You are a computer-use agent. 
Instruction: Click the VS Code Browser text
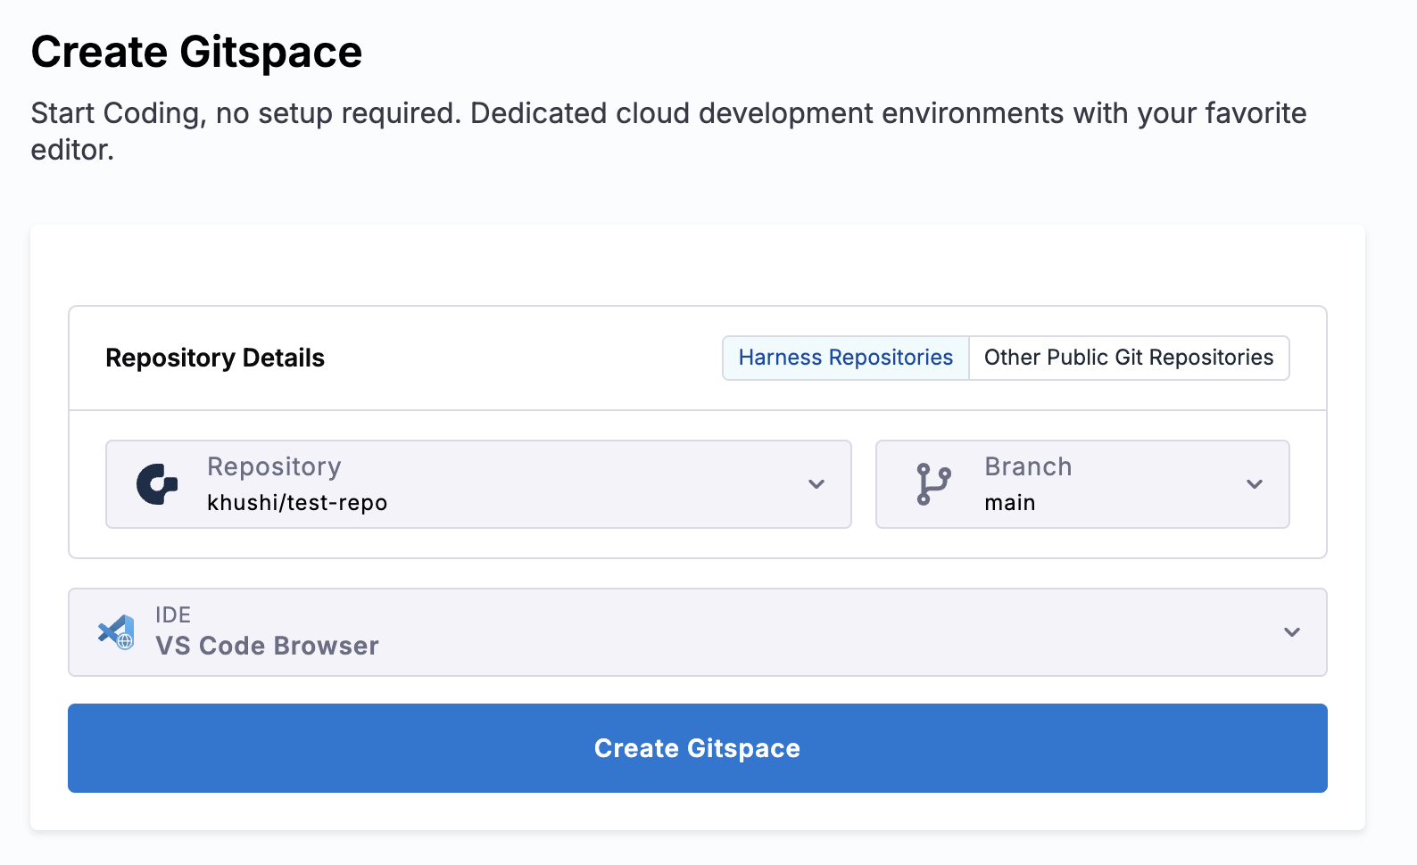click(x=267, y=646)
